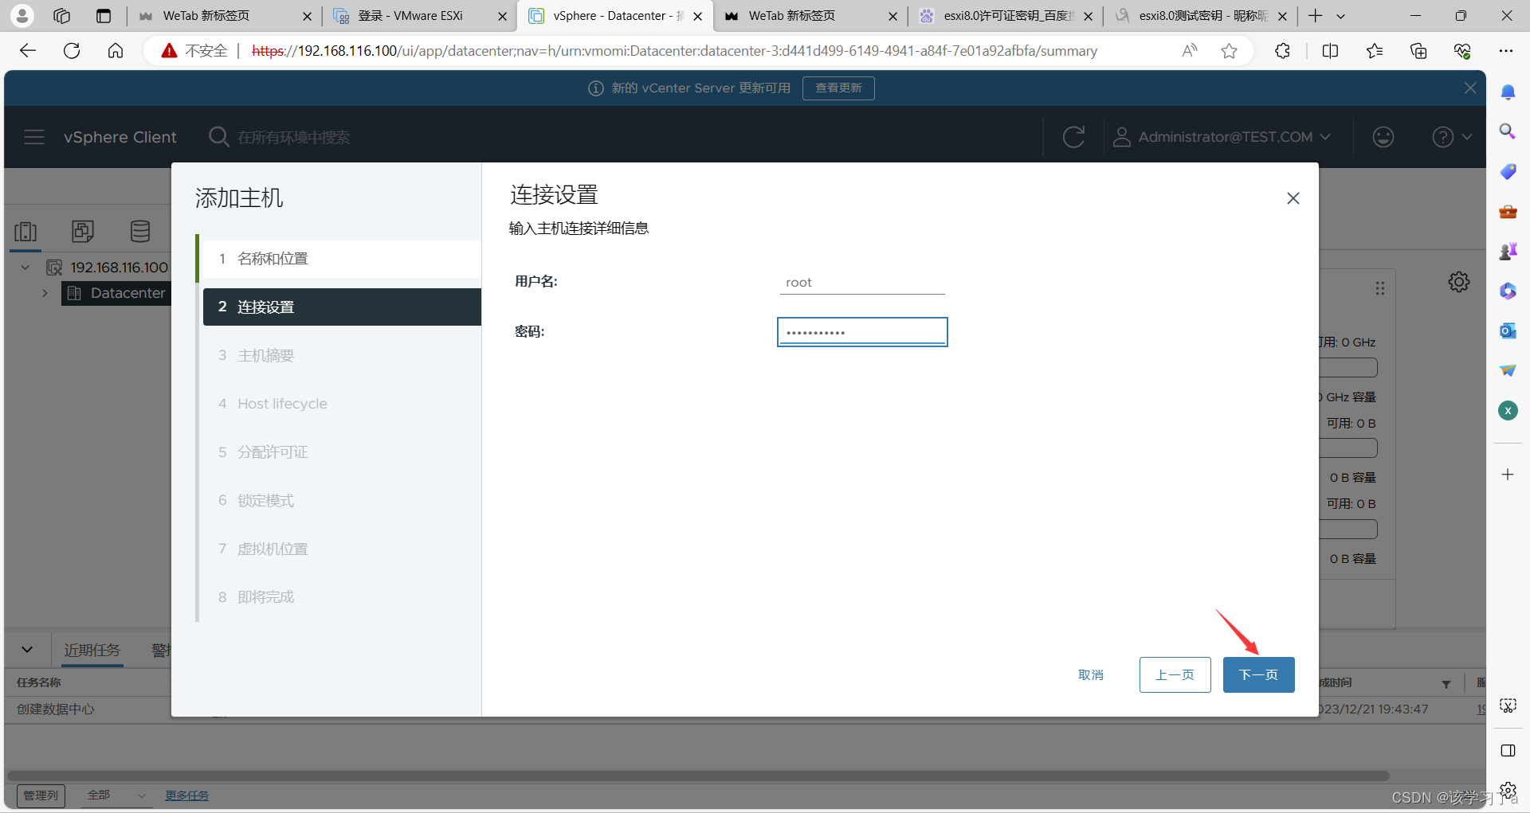Open the tab search dropdown chevron

point(1340,16)
